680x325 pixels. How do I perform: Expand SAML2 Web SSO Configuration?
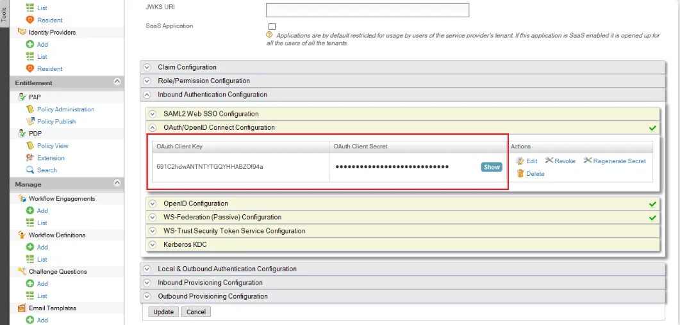click(403, 114)
